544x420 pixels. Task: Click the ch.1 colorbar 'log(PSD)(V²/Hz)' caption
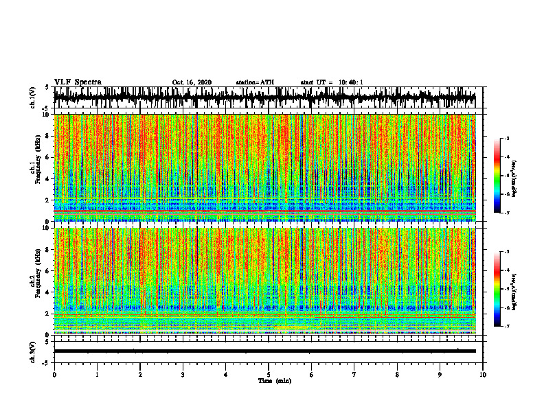tap(514, 178)
